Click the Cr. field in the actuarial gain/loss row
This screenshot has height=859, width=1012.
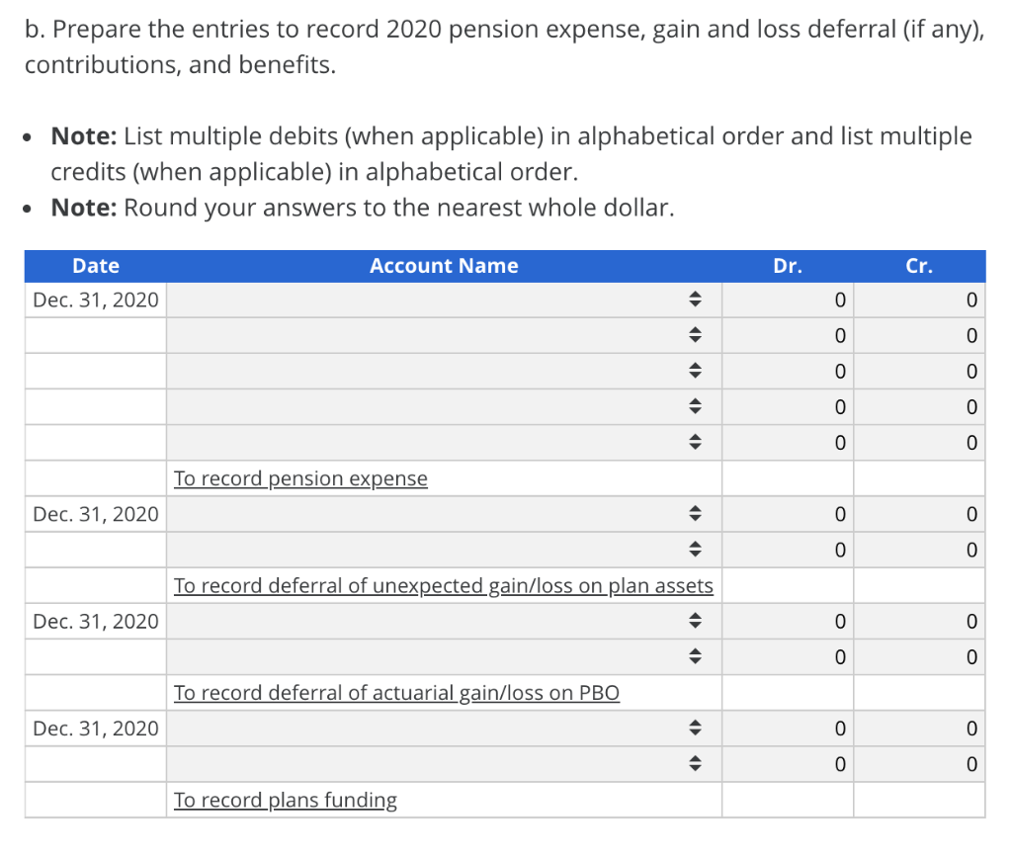click(x=919, y=621)
